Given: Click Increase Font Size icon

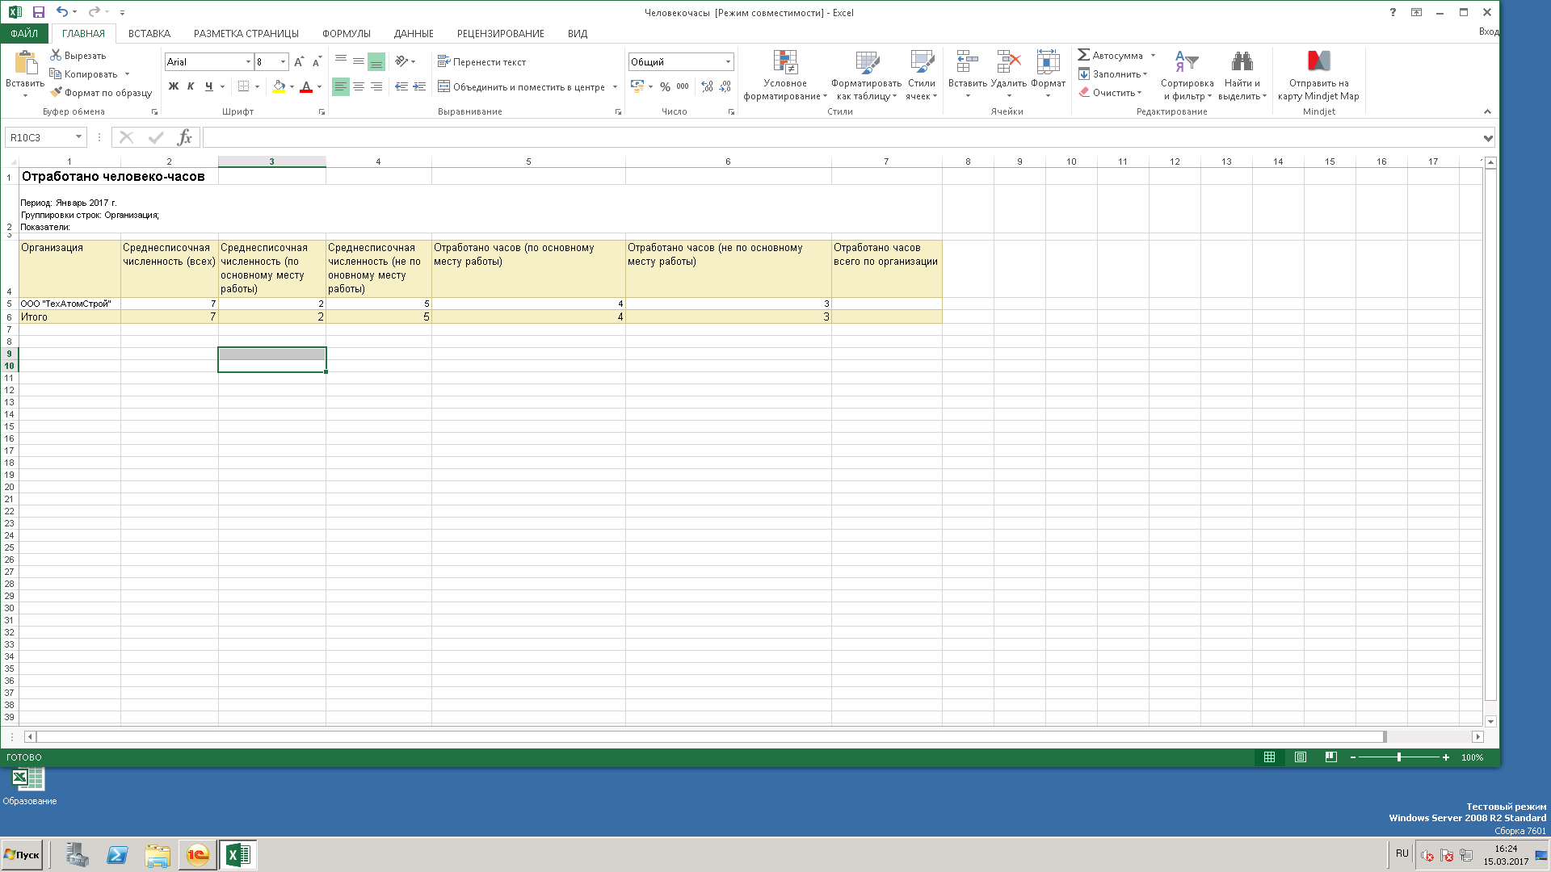Looking at the screenshot, I should click(299, 62).
